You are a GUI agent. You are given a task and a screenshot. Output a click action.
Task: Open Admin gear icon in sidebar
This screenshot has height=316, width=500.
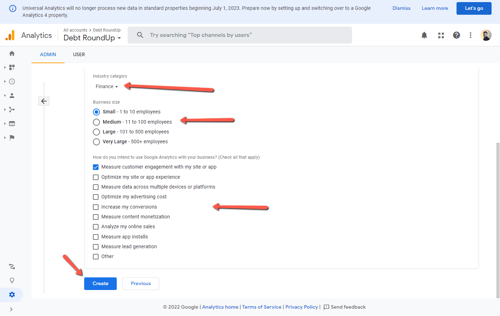[12, 295]
